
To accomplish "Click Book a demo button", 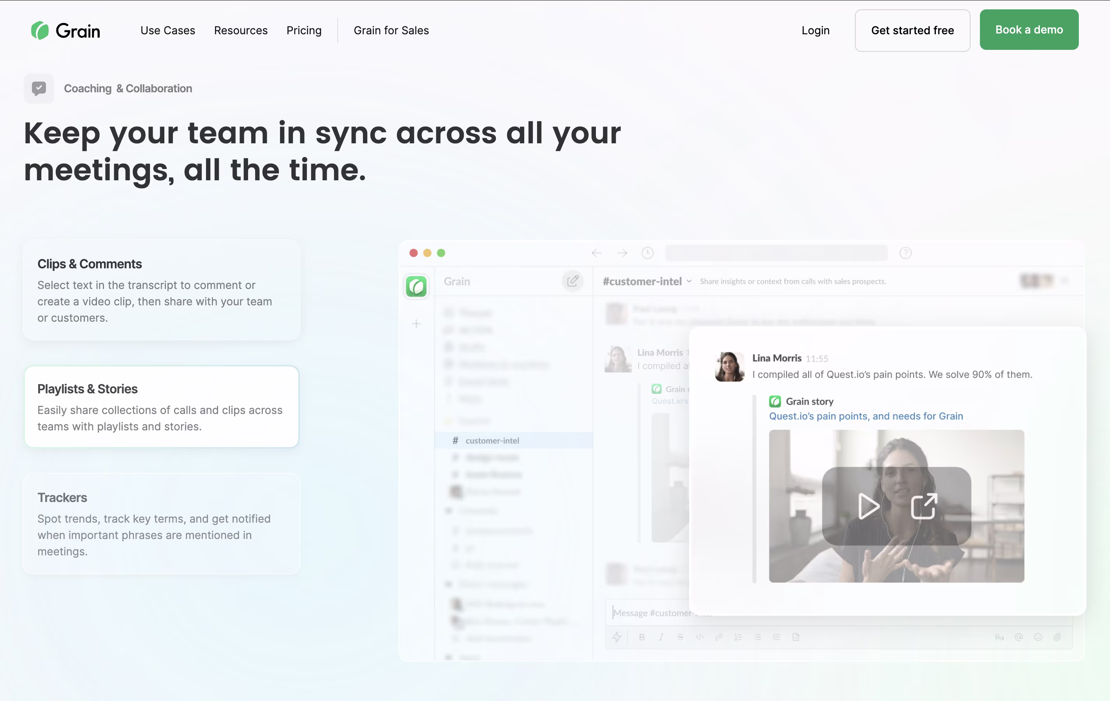I will point(1029,30).
